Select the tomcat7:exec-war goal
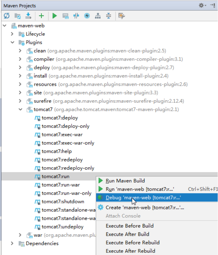The width and height of the screenshot is (218, 255). (62, 134)
